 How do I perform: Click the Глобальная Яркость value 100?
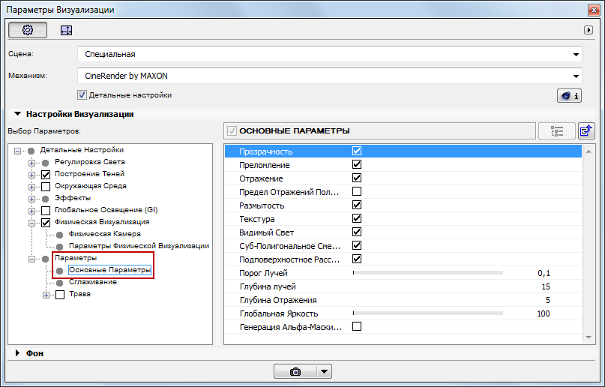click(544, 313)
